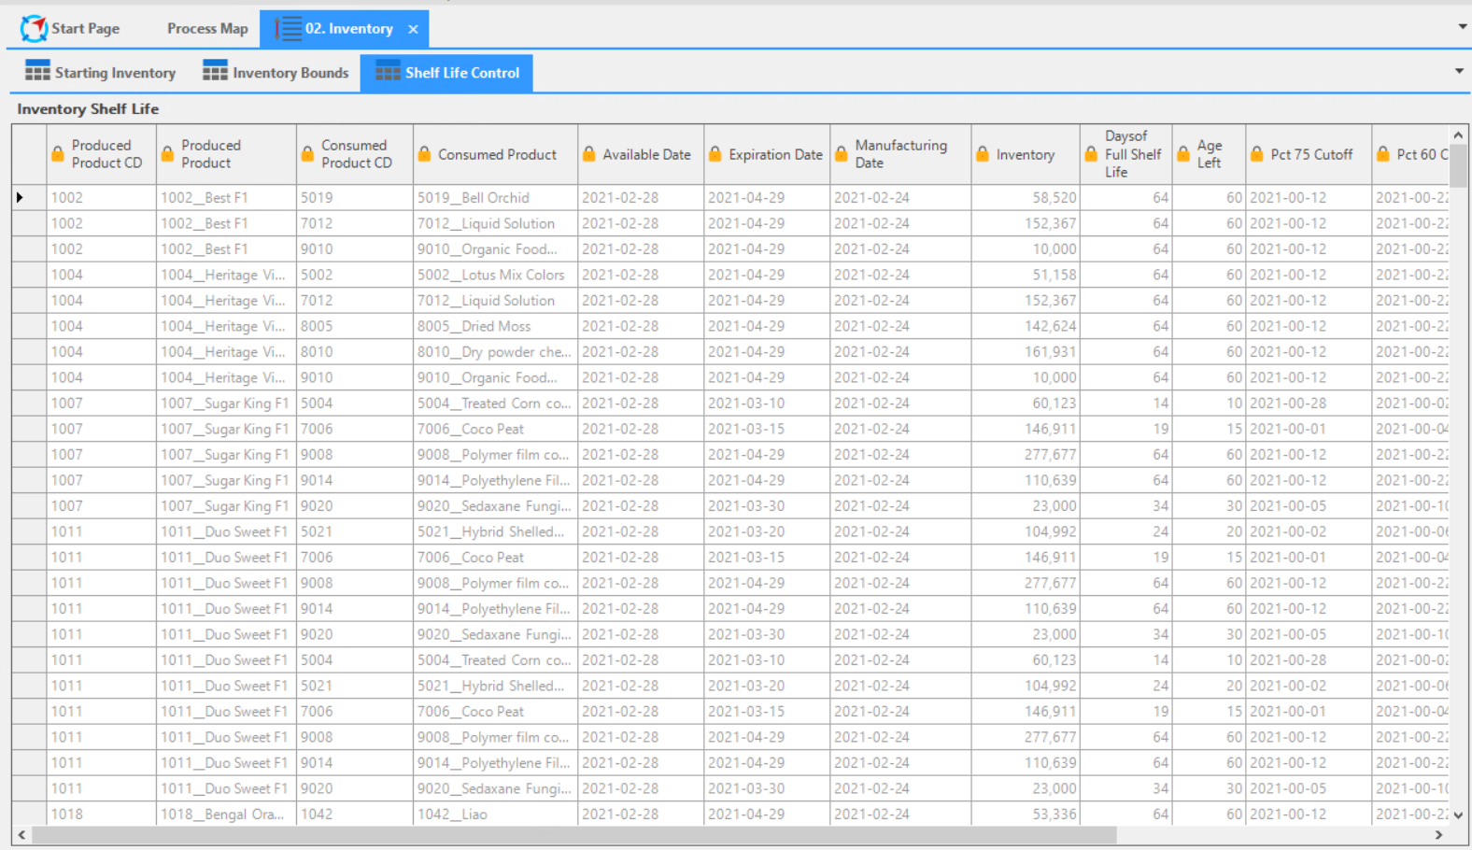Viewport: 1472px width, 850px height.
Task: Select cell '8010__Dry powder che...'
Action: [495, 351]
